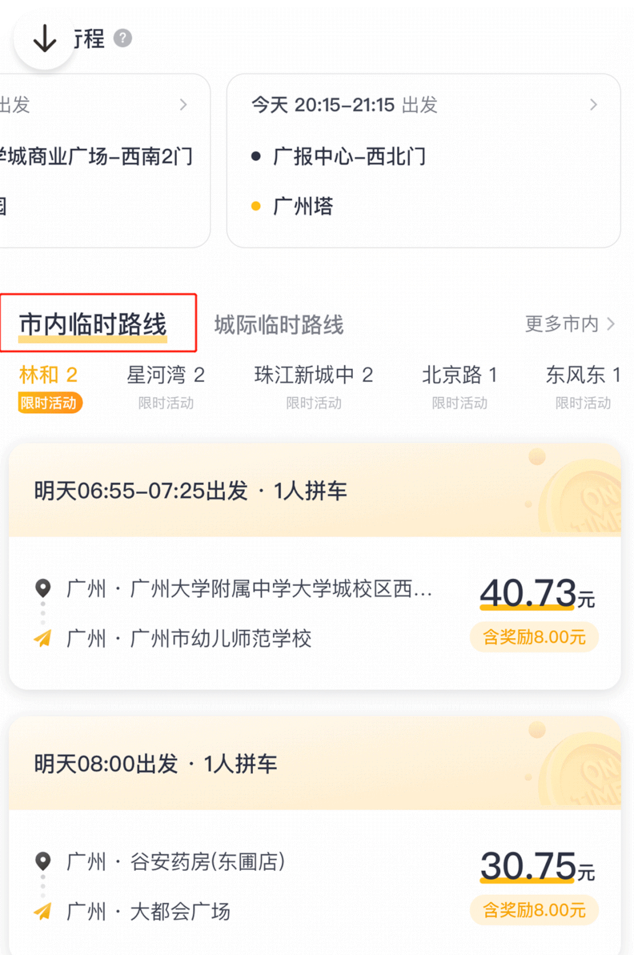Select the 星河湾 2 area filter
The width and height of the screenshot is (634, 955).
[x=166, y=375]
